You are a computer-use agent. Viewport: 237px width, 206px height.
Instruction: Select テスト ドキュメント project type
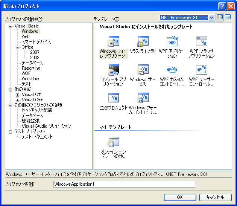(37, 137)
